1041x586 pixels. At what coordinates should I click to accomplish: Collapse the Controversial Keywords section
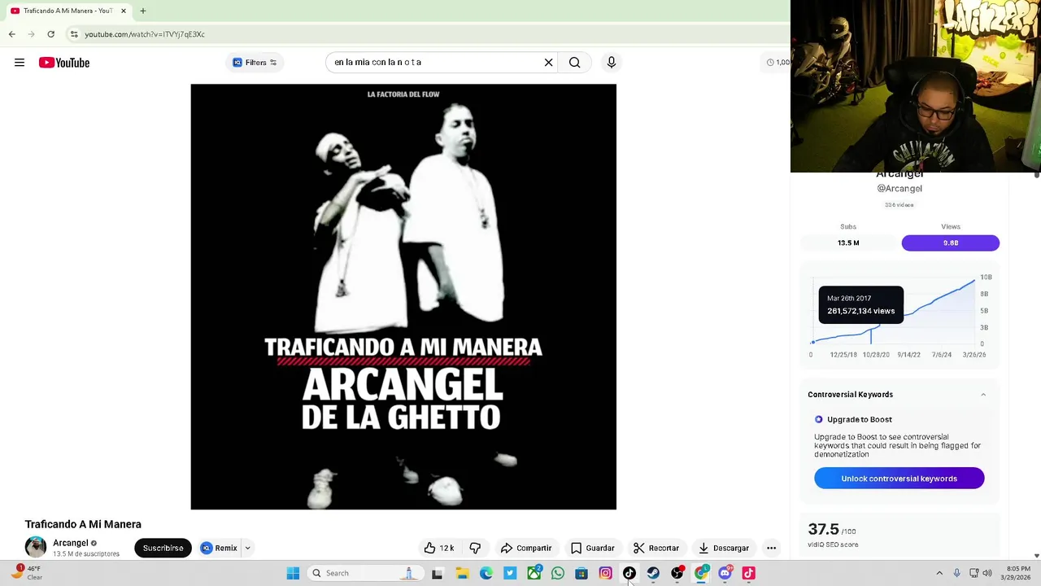click(x=983, y=395)
